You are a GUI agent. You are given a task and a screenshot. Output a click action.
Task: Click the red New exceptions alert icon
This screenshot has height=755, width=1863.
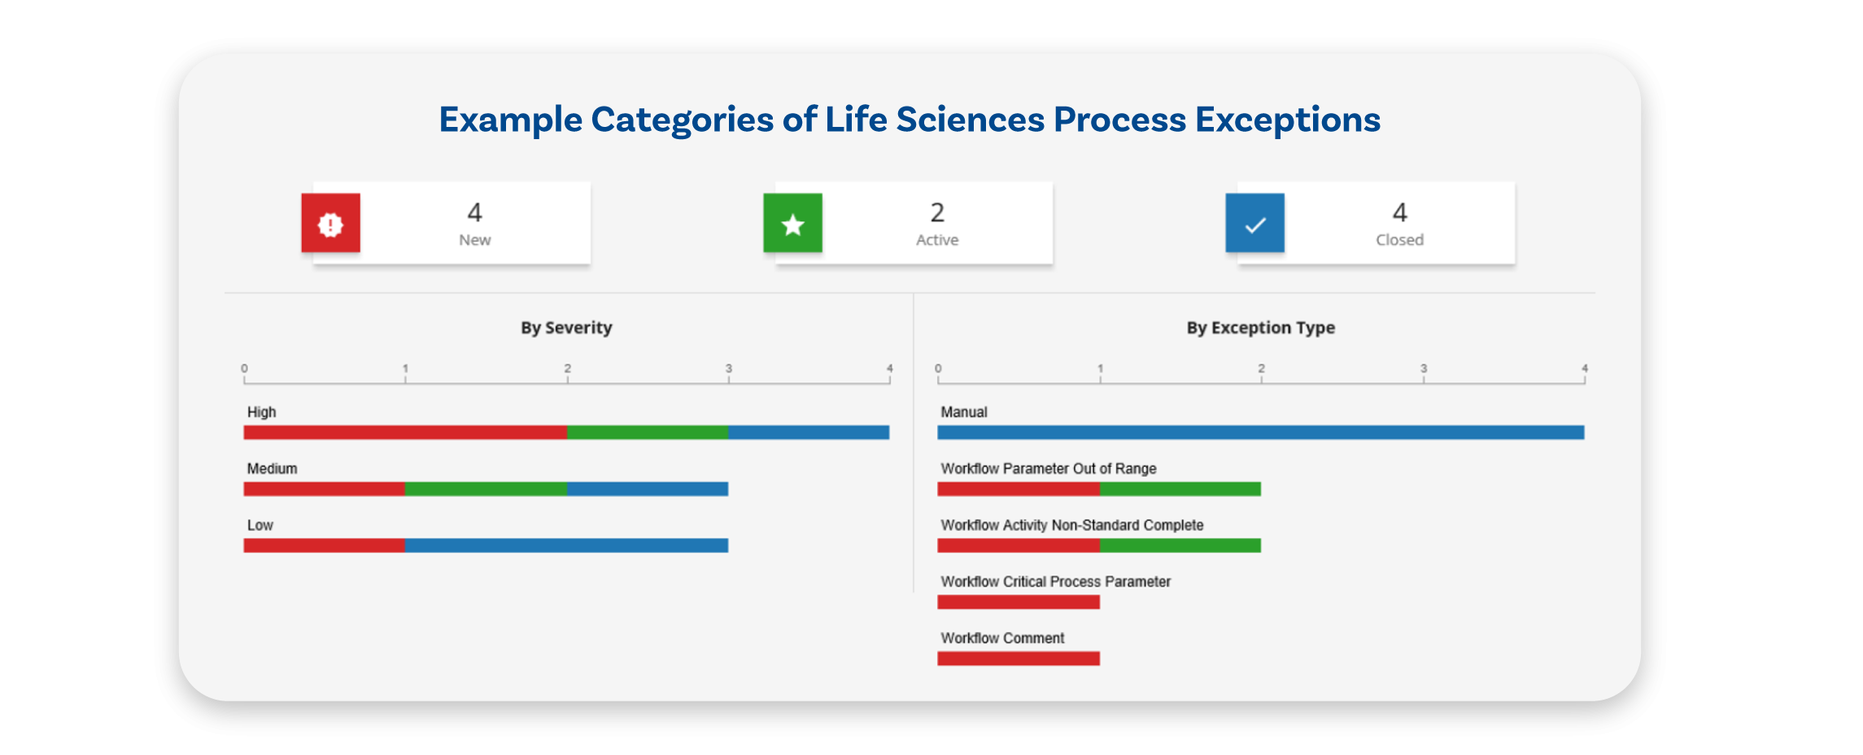[x=330, y=223]
